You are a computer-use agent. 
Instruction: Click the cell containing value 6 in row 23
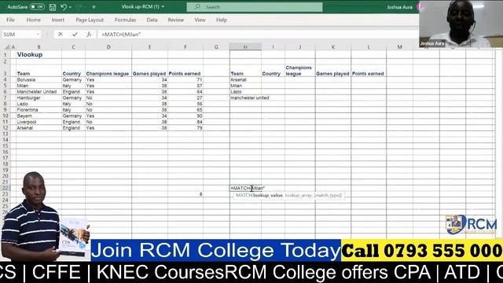pyautogui.click(x=185, y=194)
